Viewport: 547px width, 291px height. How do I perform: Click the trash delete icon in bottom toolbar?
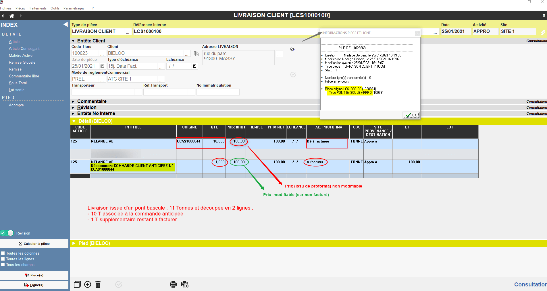(98, 284)
